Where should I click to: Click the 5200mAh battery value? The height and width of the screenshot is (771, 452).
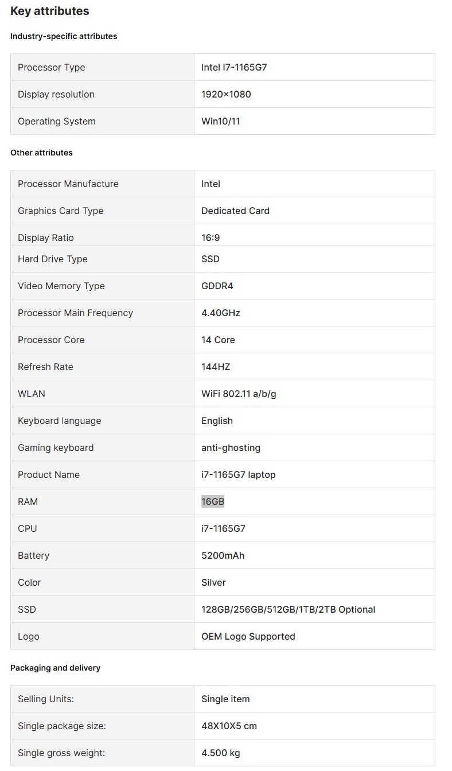pos(223,555)
